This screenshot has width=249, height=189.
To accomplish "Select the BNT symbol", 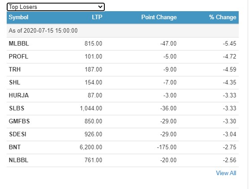I will (15, 147).
